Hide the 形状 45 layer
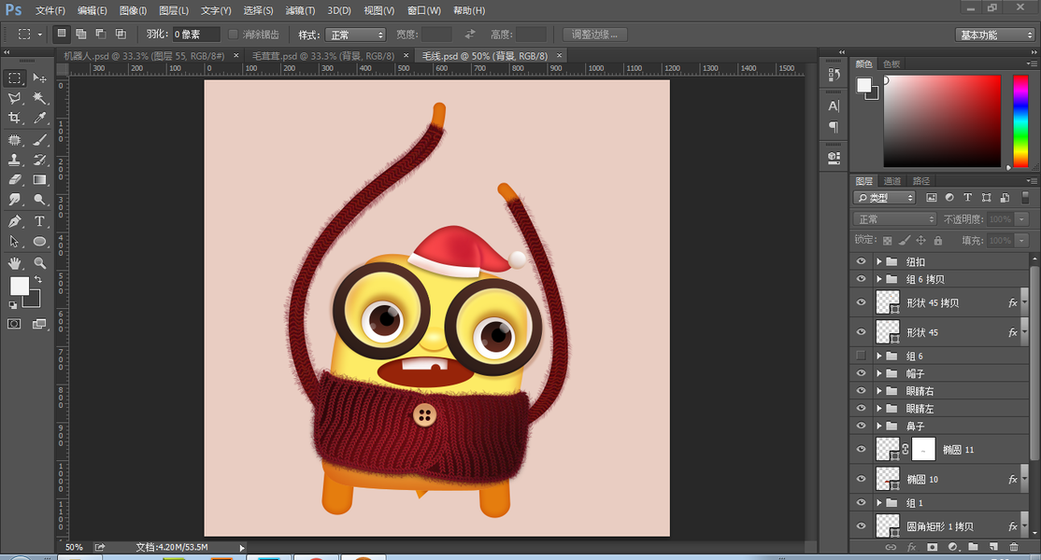 point(861,332)
